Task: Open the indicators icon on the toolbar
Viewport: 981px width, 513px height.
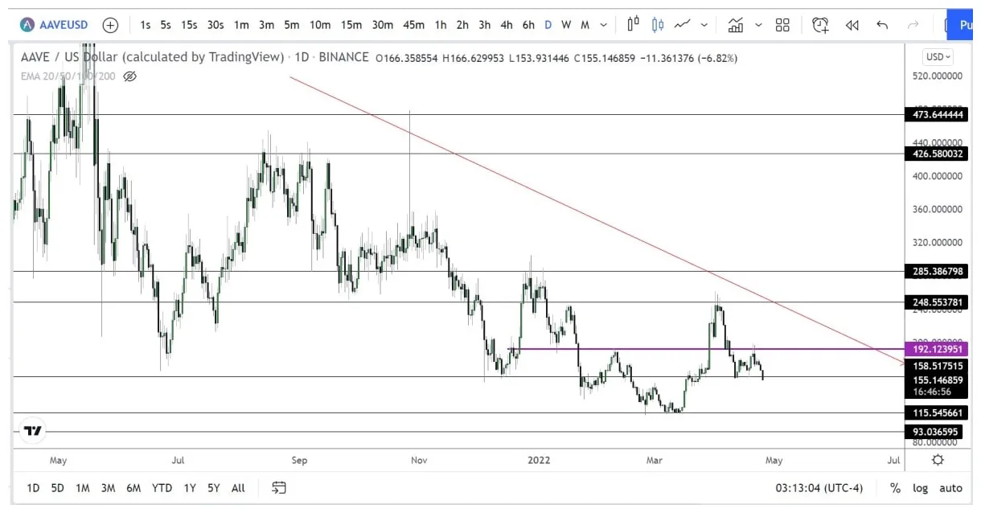Action: point(737,25)
